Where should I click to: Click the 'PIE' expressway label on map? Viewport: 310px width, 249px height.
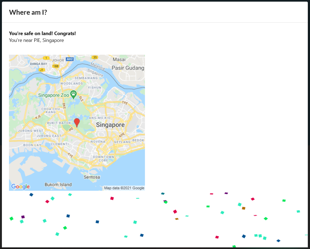tap(71, 129)
